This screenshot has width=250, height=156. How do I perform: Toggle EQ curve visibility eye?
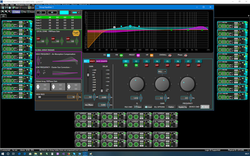click(x=108, y=55)
